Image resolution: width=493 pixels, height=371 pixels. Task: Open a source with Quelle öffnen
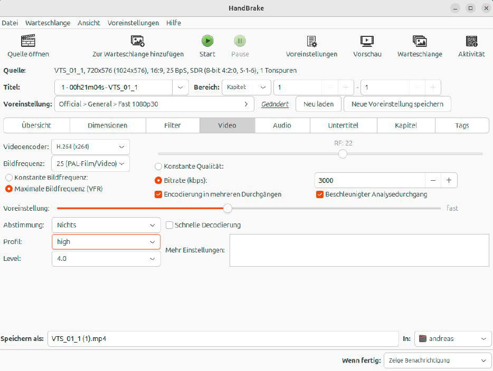click(27, 45)
